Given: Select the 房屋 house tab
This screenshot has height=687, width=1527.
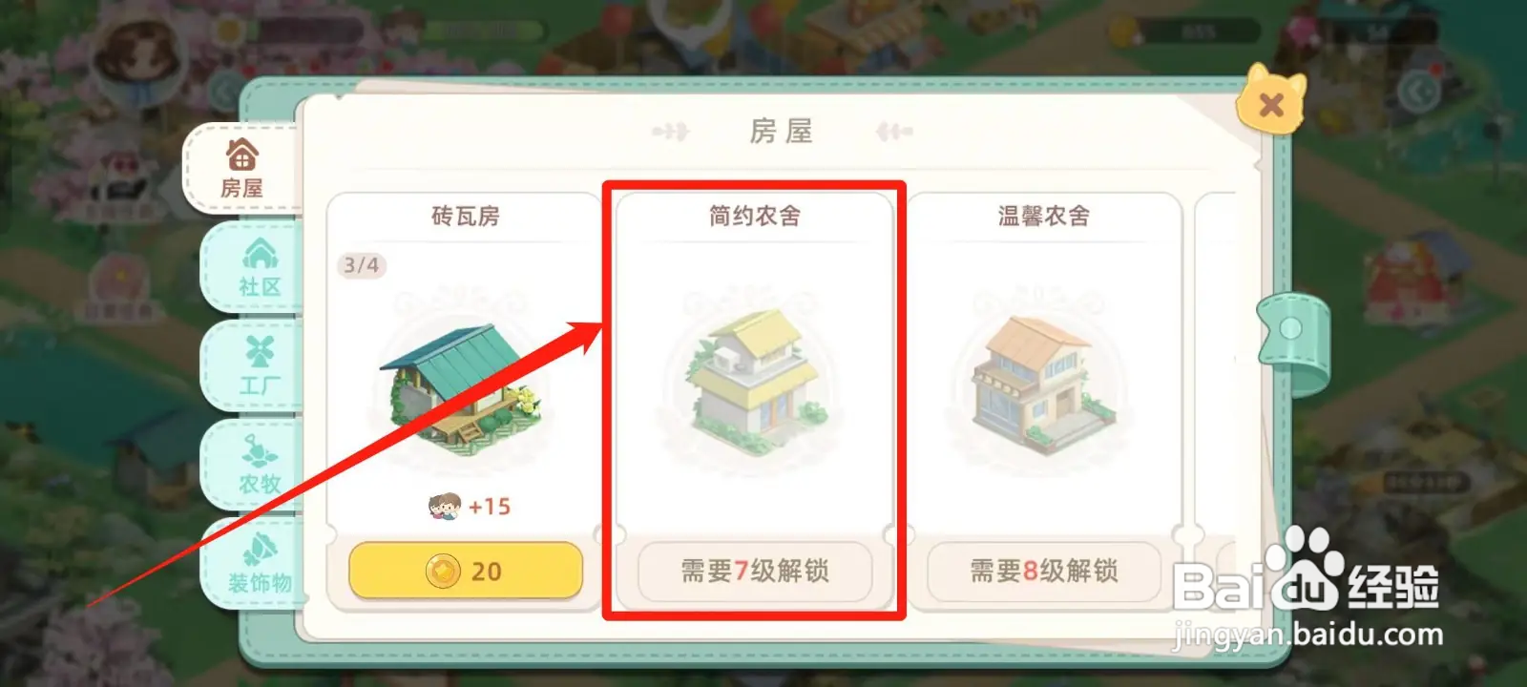Looking at the screenshot, I should (x=242, y=168).
